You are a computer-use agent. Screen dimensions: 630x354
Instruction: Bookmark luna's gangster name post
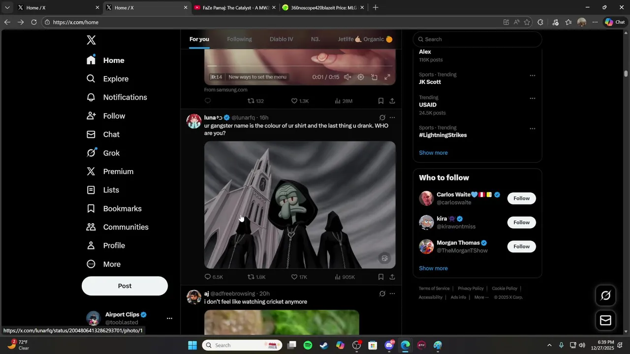click(x=381, y=277)
